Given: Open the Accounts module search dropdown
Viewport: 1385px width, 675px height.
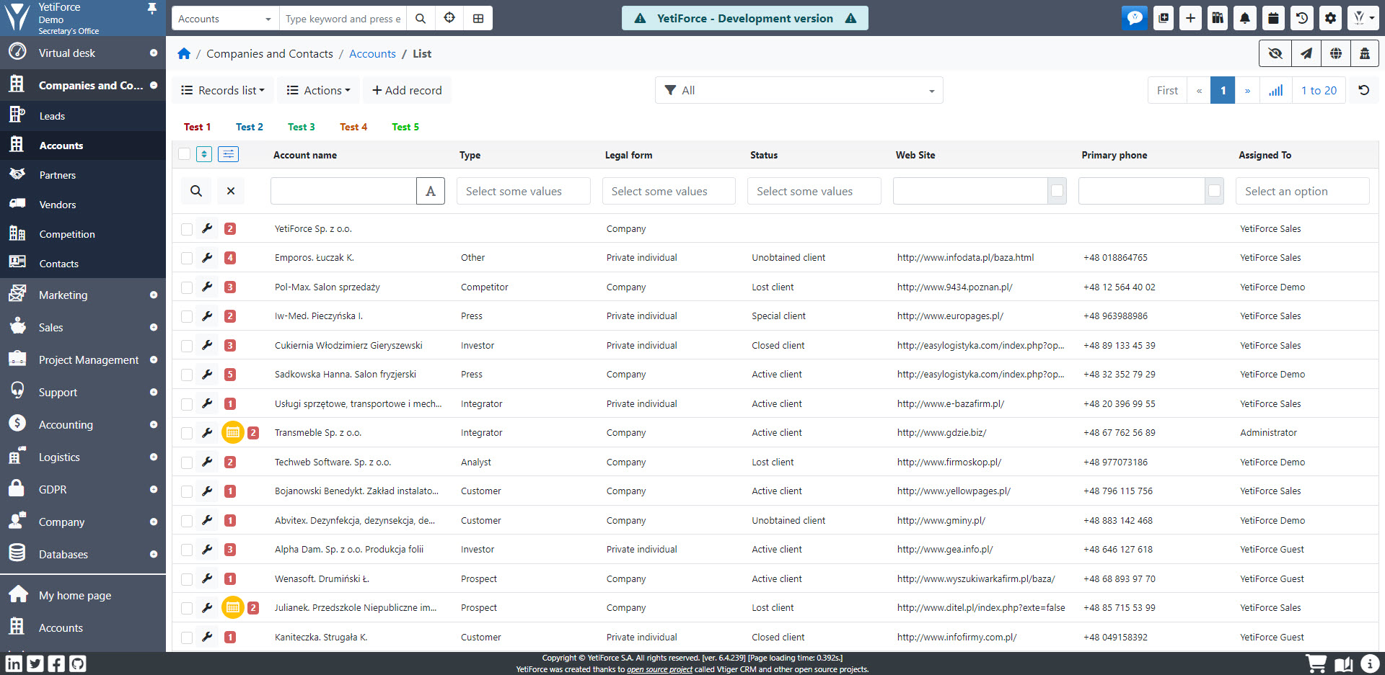Looking at the screenshot, I should (x=226, y=19).
